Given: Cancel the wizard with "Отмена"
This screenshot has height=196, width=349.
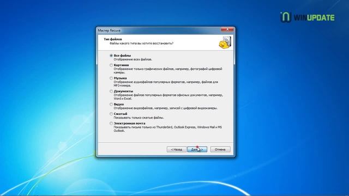Looking at the screenshot, I should click(220, 150).
